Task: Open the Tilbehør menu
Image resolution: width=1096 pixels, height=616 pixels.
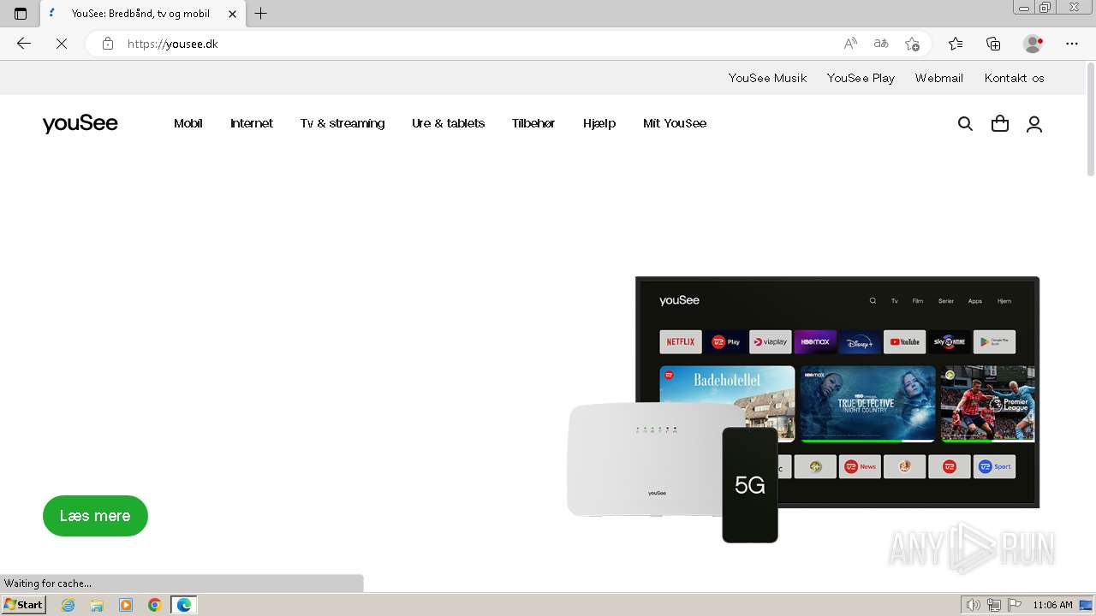Action: pyautogui.click(x=533, y=123)
